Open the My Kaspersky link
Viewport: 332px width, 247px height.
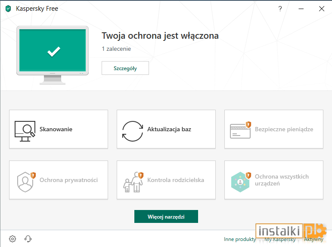[x=280, y=239]
